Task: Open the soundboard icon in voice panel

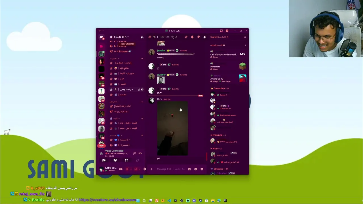Action: tap(138, 160)
